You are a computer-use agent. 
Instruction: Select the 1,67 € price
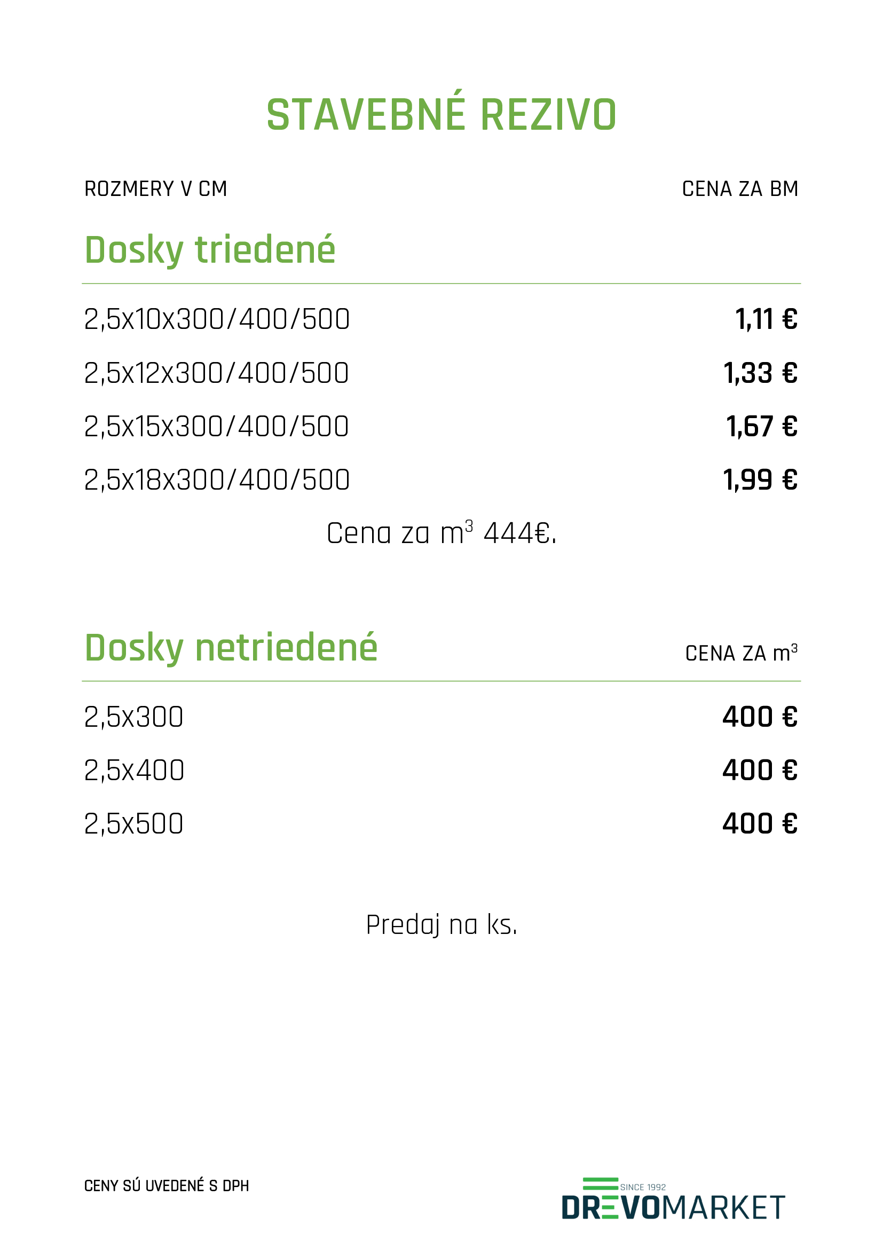coord(762,427)
